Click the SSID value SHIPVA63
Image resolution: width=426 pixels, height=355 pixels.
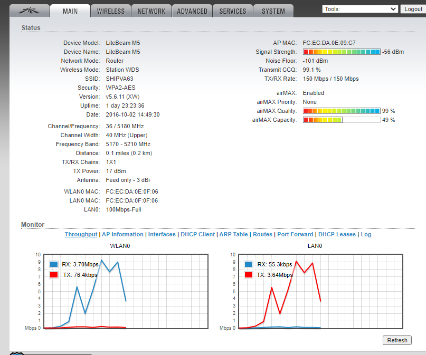coord(119,79)
